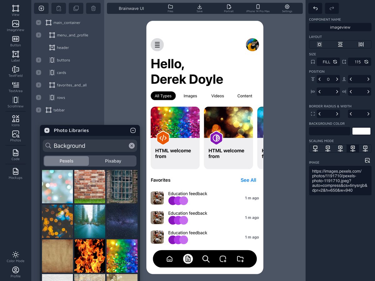Screen dimensions: 375x281
Task: Open the Mockups panel
Action: pyautogui.click(x=15, y=174)
